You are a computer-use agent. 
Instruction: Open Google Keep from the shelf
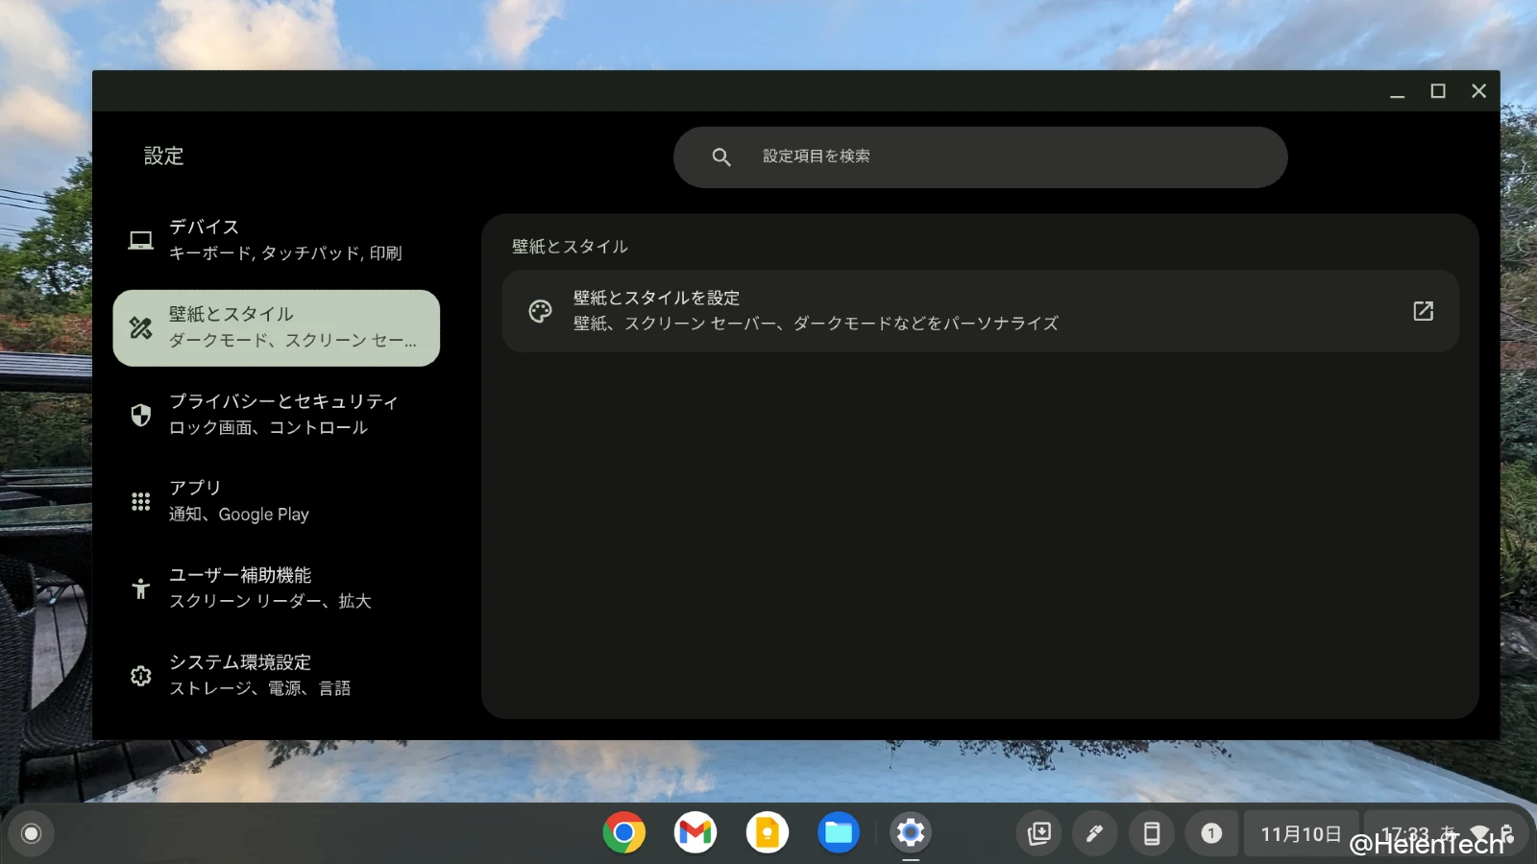tap(766, 832)
